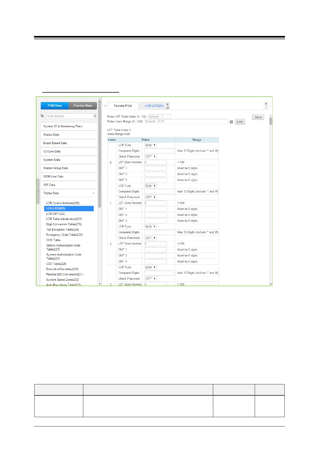Screen dimensions: 319x452
Task: Click the left arrow to scroll tabs back
Action: (105, 106)
